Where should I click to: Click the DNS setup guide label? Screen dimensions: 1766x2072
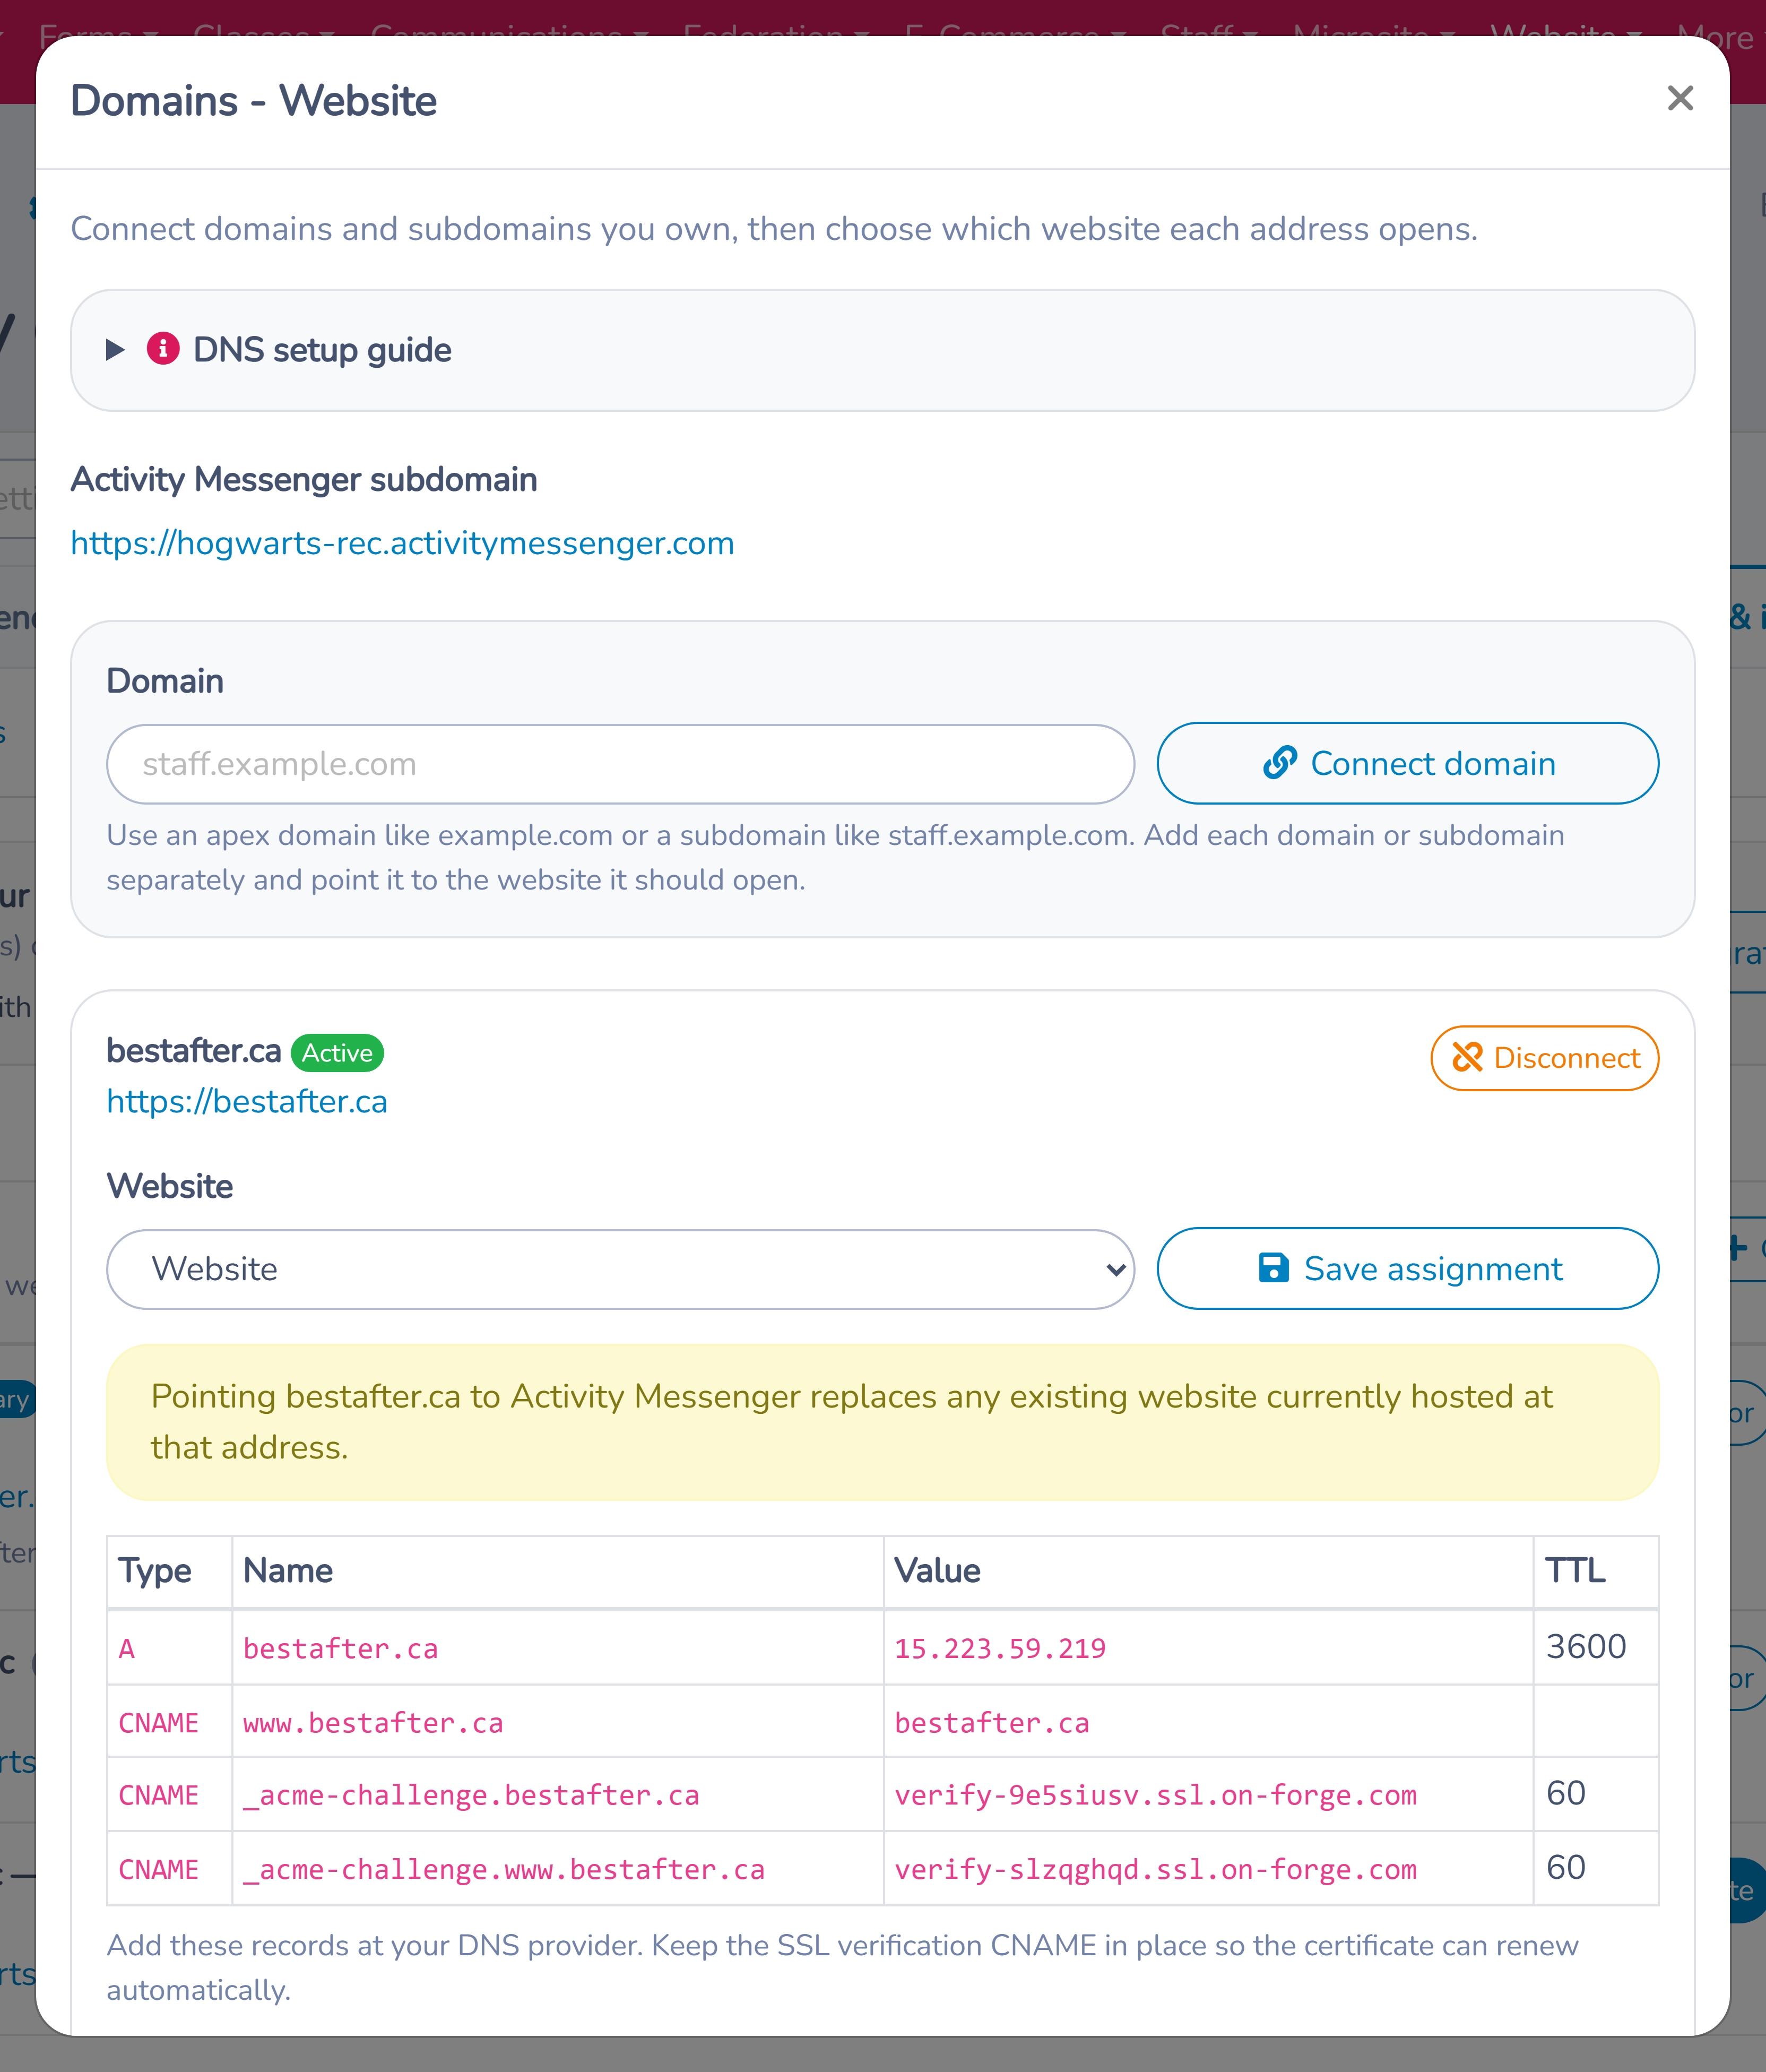[x=322, y=350]
